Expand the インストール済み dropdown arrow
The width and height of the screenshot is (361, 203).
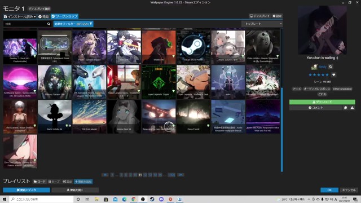35,17
